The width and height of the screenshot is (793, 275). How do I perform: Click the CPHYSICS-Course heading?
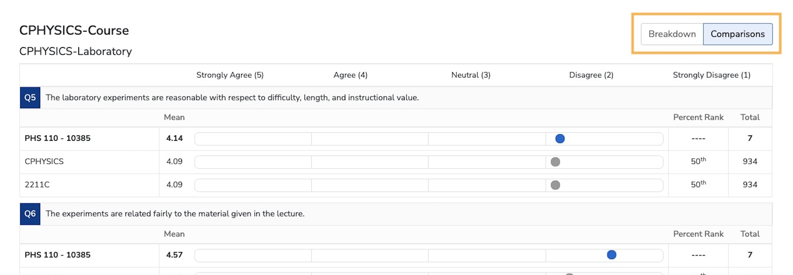(x=74, y=30)
